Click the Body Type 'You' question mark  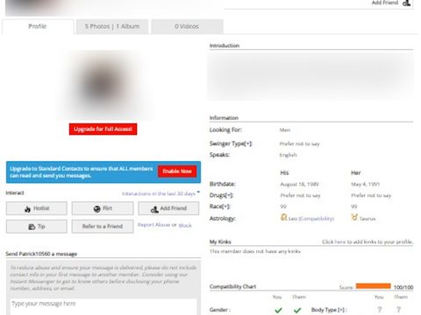coord(380,310)
